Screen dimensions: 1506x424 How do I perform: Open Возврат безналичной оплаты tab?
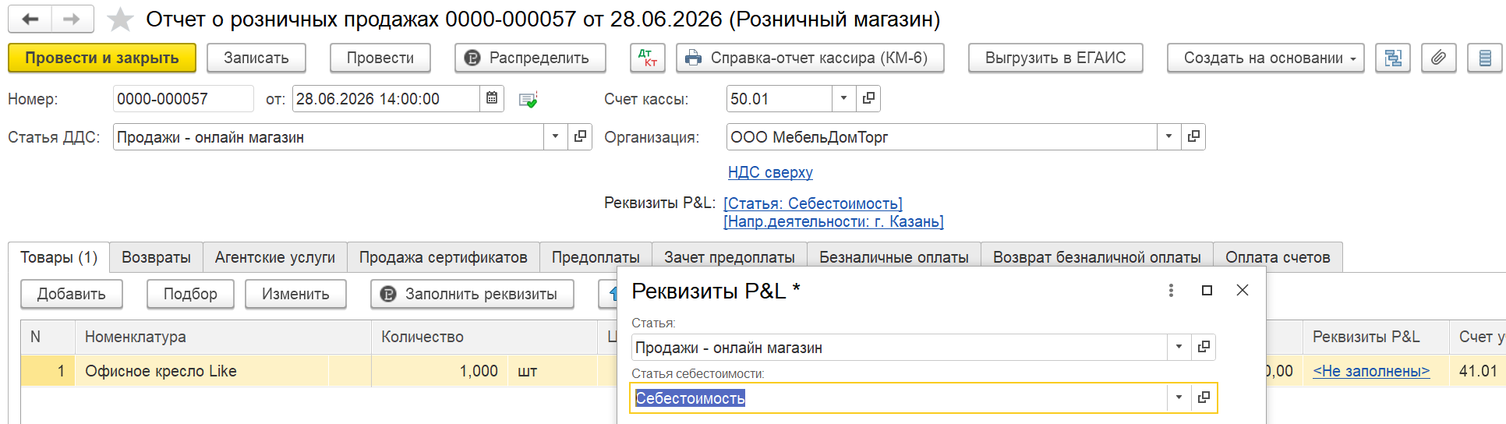pyautogui.click(x=1097, y=257)
